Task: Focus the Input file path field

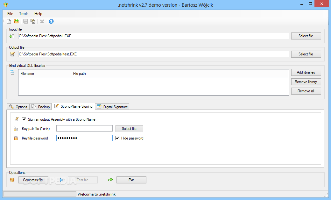Action: pyautogui.click(x=153, y=36)
